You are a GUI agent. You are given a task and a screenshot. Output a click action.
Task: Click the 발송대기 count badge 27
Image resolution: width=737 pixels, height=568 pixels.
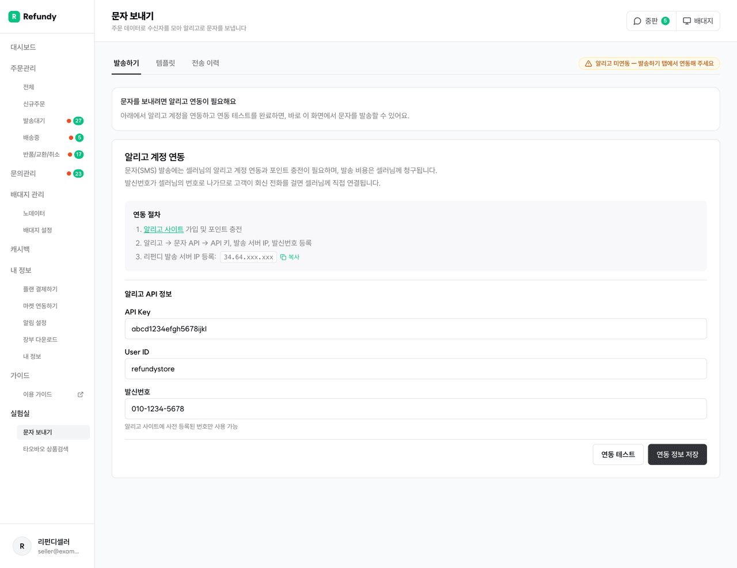pyautogui.click(x=78, y=121)
